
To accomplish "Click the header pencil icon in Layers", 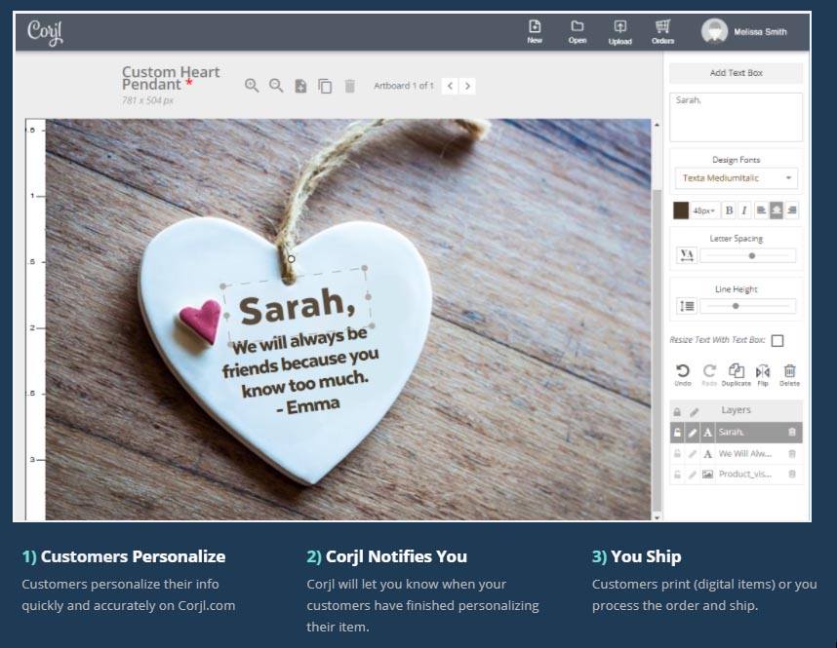I will pyautogui.click(x=694, y=412).
